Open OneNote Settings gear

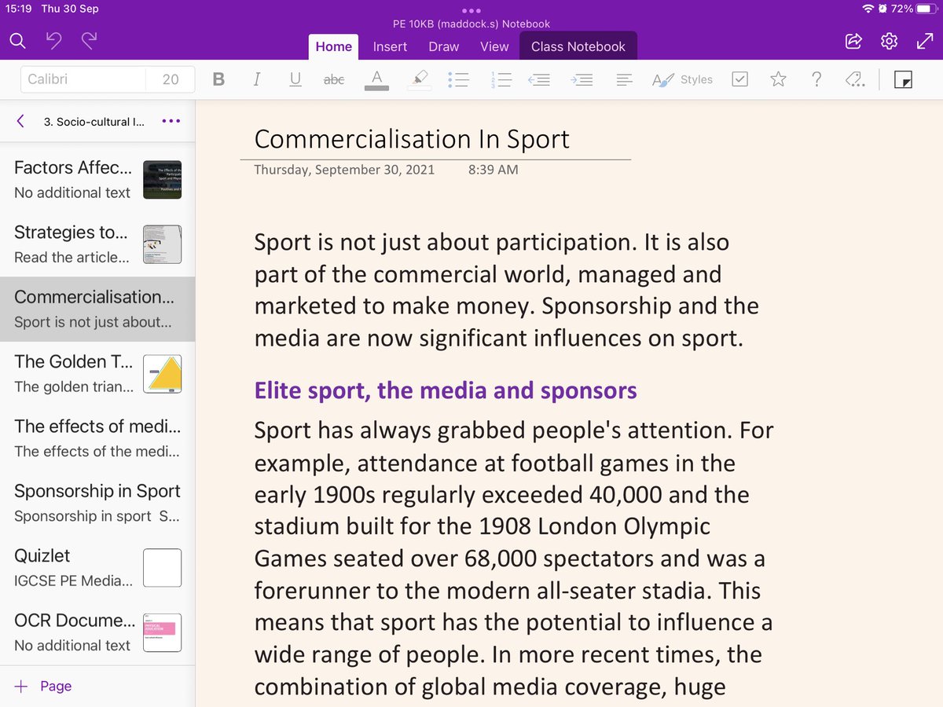(x=888, y=41)
